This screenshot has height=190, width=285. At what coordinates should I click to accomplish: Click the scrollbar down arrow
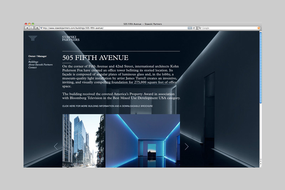tap(260, 164)
